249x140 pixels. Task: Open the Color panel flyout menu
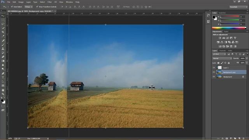tap(247, 13)
